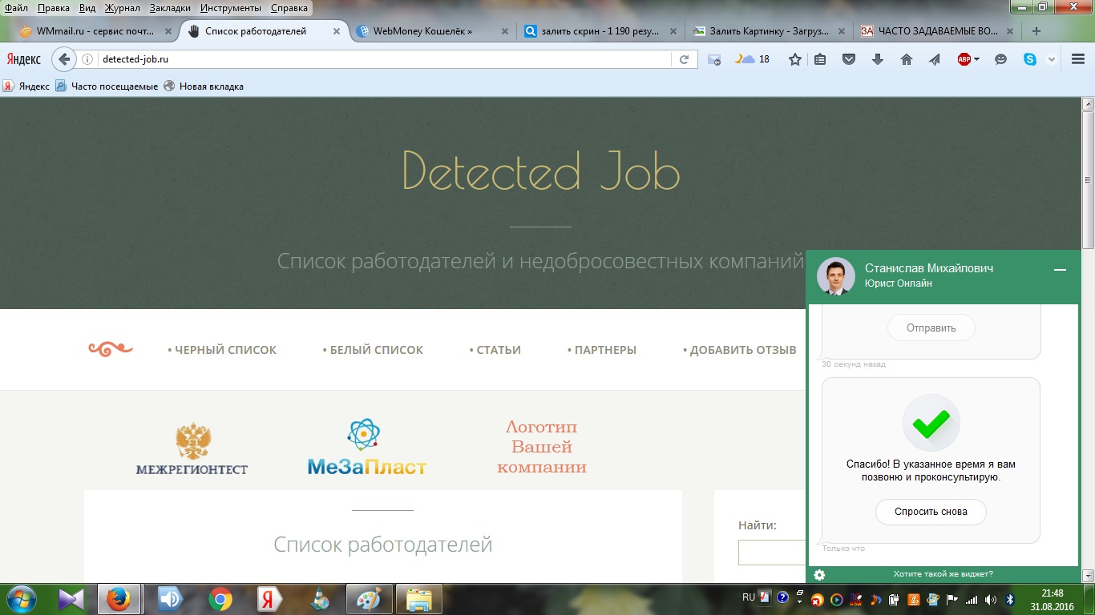
Task: Open file explorer taskbar icon
Action: 419,599
